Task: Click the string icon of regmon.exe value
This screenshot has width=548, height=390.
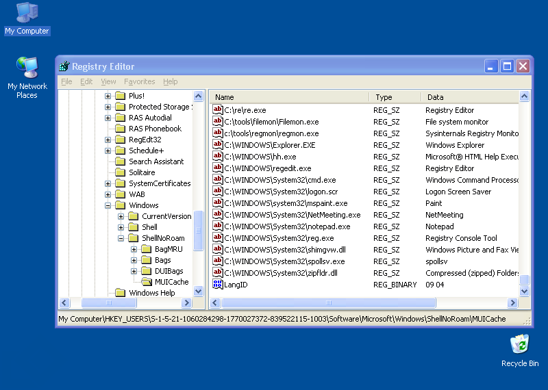Action: click(x=217, y=133)
